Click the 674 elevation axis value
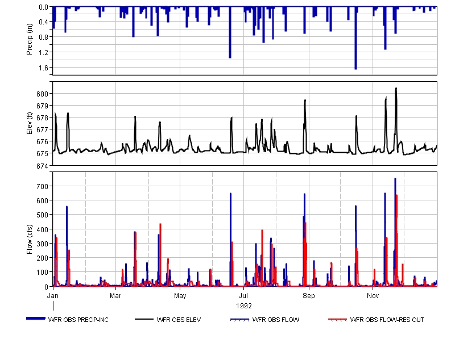 pos(42,166)
